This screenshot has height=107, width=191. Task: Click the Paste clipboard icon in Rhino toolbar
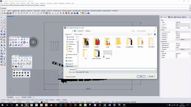pos(21,13)
